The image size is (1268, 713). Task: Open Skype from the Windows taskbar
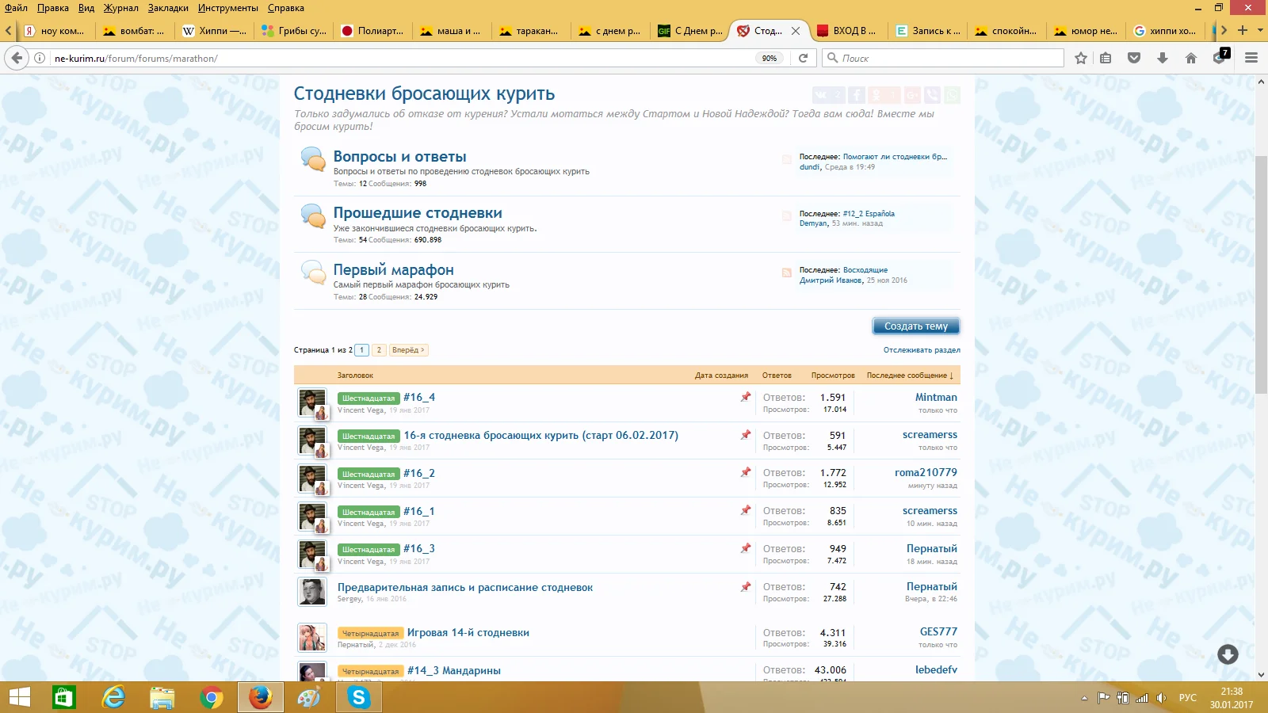[359, 697]
